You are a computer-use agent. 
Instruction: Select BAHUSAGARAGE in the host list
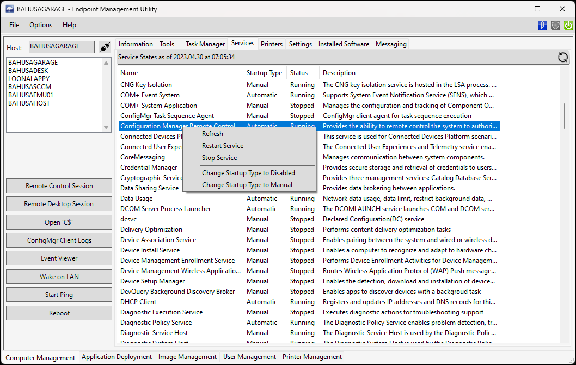coord(33,63)
